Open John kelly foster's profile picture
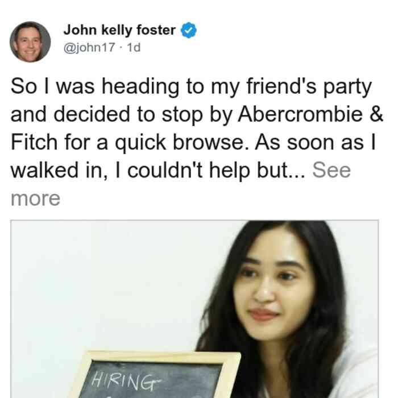 click(30, 42)
